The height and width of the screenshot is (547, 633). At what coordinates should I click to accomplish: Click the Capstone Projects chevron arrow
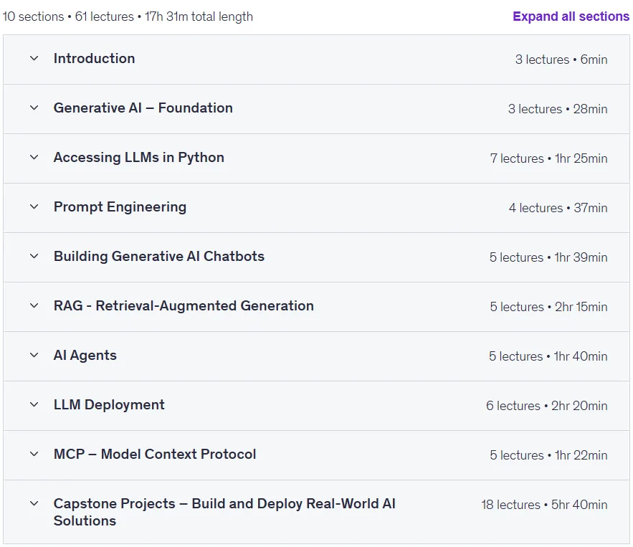(x=34, y=503)
